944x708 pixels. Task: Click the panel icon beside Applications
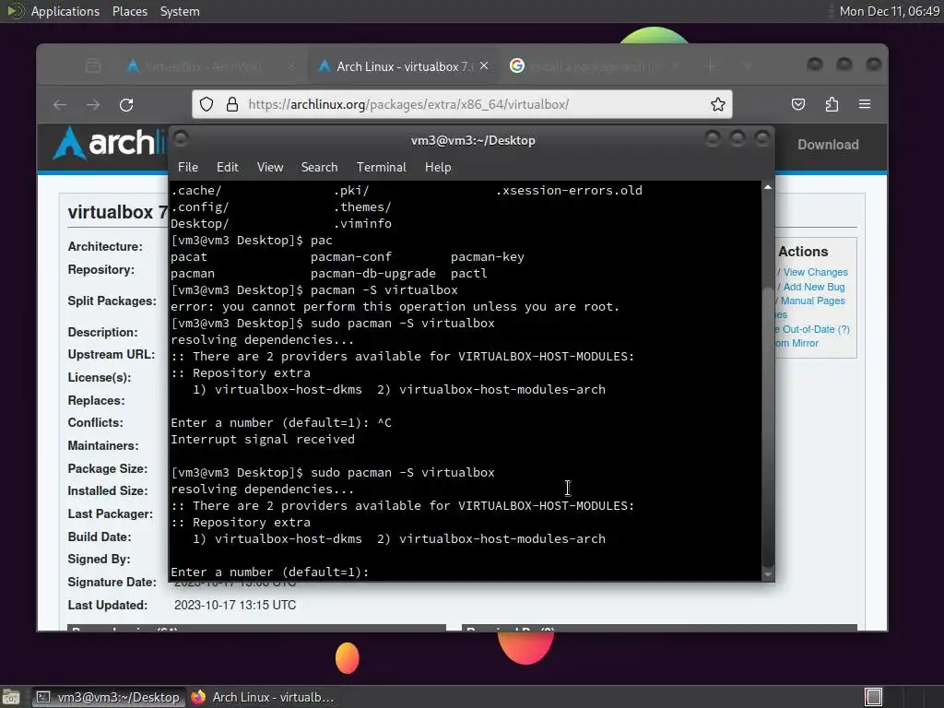click(x=15, y=11)
